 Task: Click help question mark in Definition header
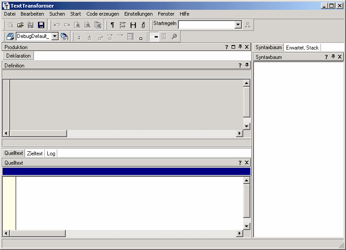coord(240,65)
